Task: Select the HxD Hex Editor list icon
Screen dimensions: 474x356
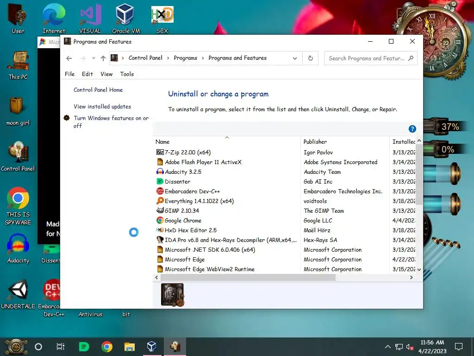Action: coord(160,230)
